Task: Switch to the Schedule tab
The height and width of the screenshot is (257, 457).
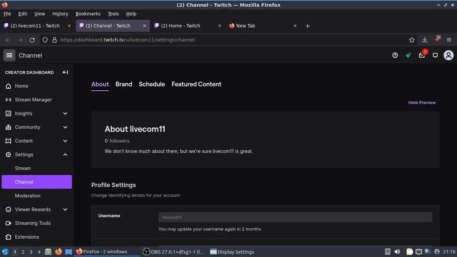Action: pos(152,84)
